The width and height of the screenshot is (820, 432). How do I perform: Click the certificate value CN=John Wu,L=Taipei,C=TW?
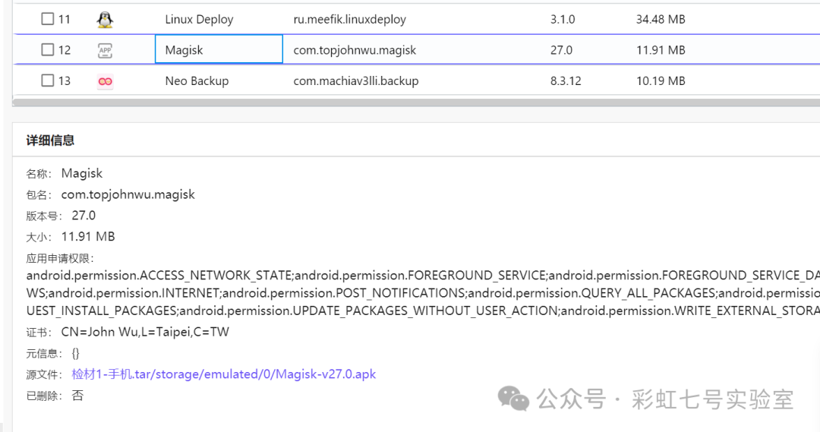point(145,332)
